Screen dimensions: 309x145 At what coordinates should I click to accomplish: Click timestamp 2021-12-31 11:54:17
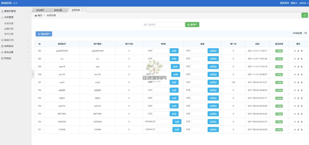(x=257, y=51)
